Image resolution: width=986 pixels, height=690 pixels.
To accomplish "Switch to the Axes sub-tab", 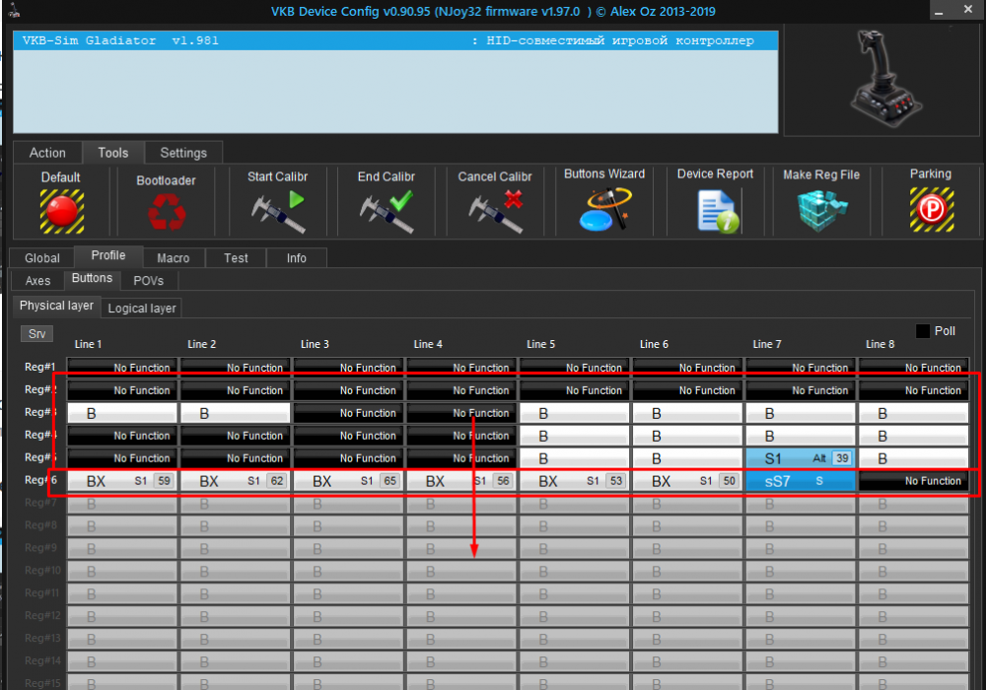I will pos(37,281).
